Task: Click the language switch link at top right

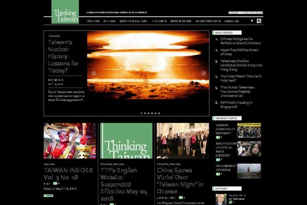Action: click(x=246, y=12)
